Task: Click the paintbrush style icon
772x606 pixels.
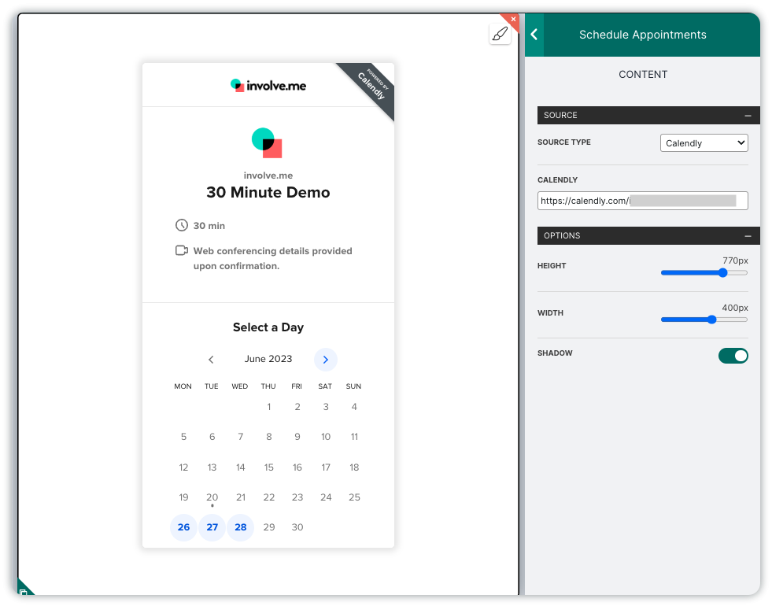Action: [x=500, y=34]
